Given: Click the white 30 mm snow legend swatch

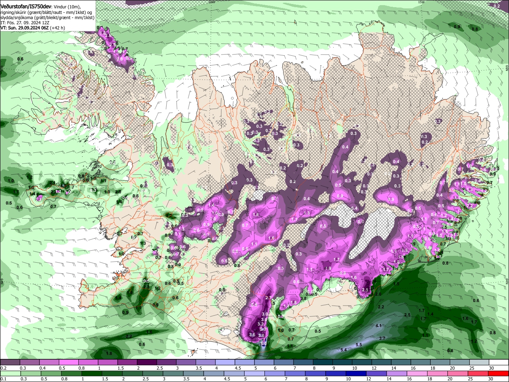Looking at the screenshot, I should pos(499,363).
